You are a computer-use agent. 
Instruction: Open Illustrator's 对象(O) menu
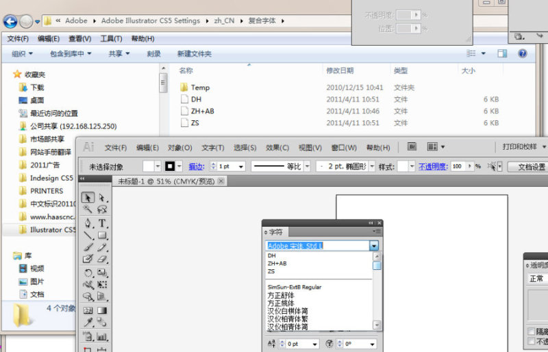[180, 148]
